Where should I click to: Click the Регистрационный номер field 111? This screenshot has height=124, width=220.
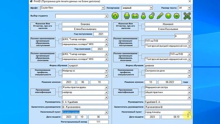pyautogui.click(x=98, y=122)
